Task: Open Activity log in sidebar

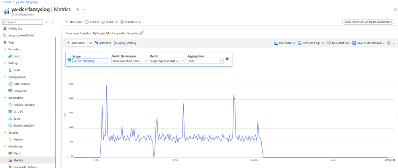Action: click(x=15, y=29)
